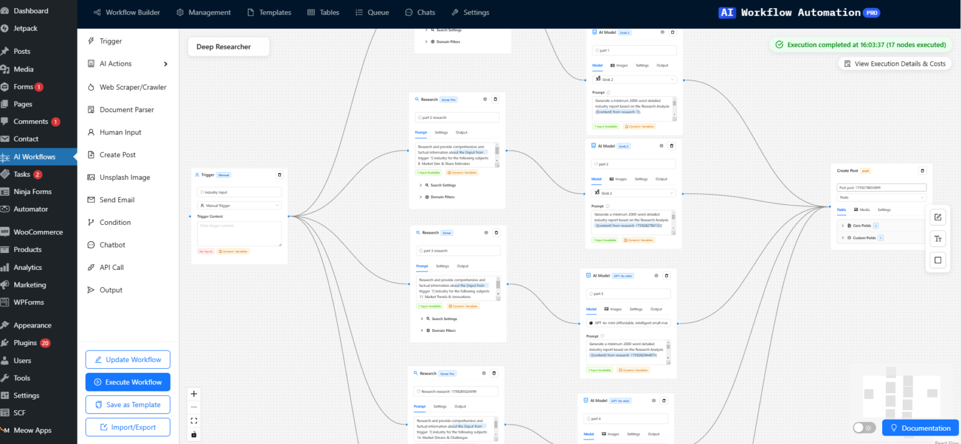Open the Workflow Builder tab
The image size is (961, 444).
pyautogui.click(x=126, y=13)
